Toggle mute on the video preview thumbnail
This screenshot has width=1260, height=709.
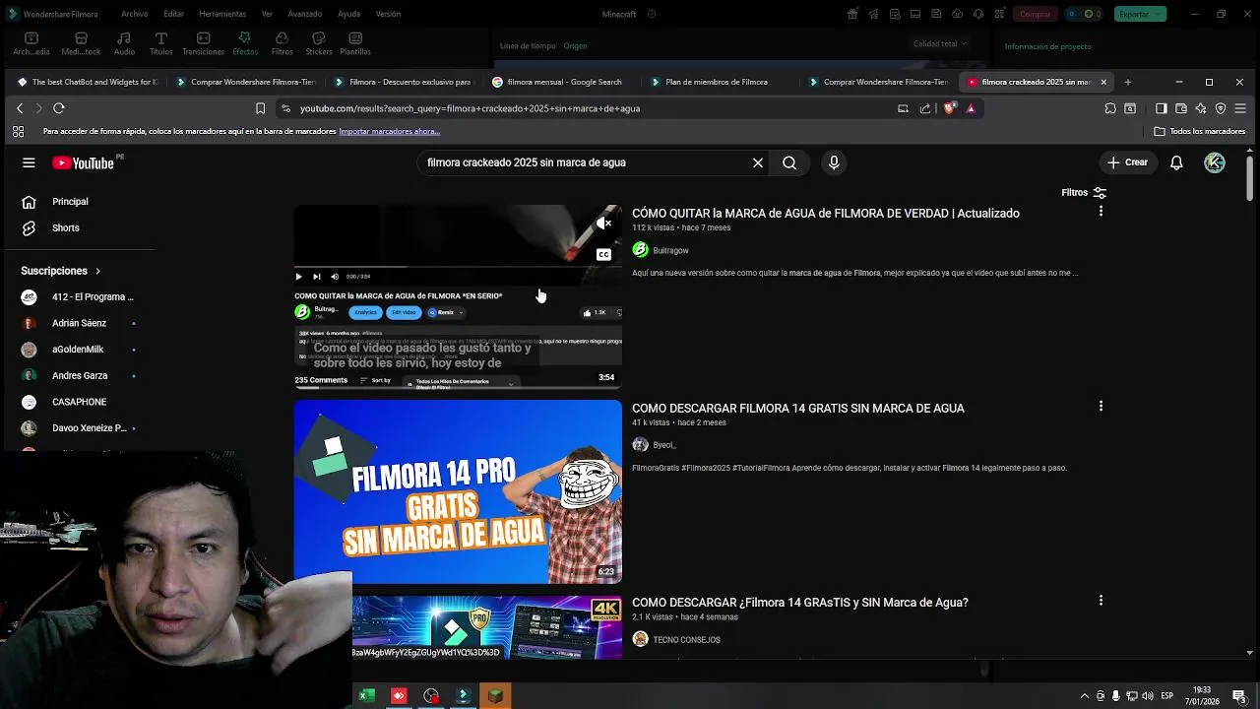pyautogui.click(x=604, y=224)
